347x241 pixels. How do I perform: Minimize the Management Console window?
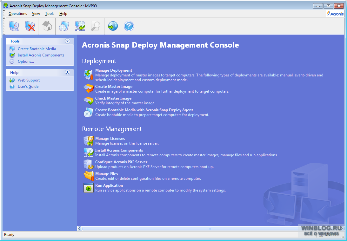click(318, 6)
